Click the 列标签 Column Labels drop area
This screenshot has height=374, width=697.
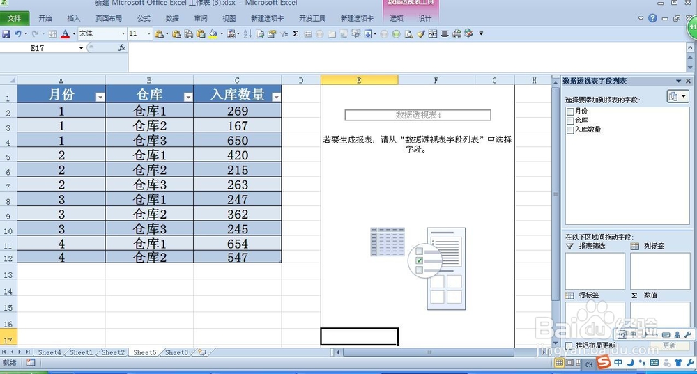659,271
